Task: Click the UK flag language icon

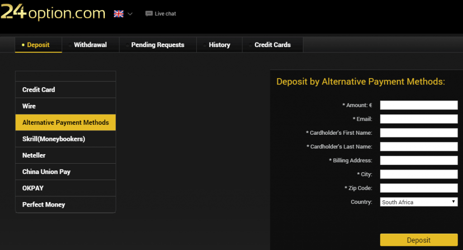Action: click(x=119, y=14)
